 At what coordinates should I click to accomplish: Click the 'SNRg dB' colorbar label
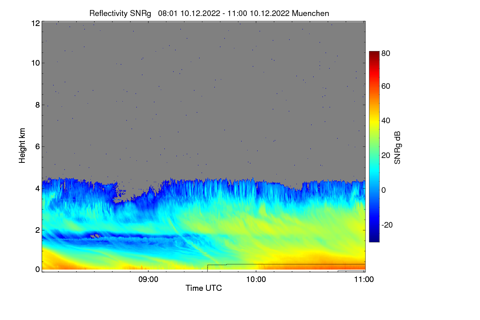[397, 147]
